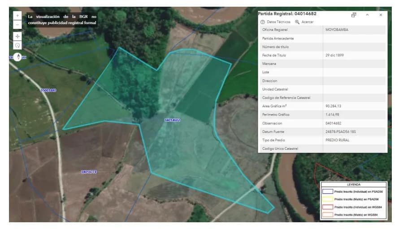
Task: Click the Manzana field label
Action: pos(269,64)
